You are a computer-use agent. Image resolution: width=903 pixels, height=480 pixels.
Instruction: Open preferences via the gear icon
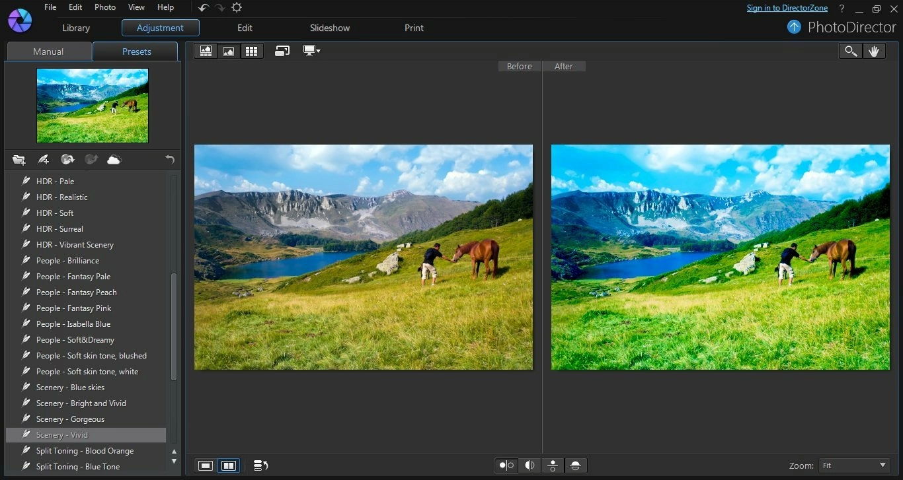(x=237, y=8)
